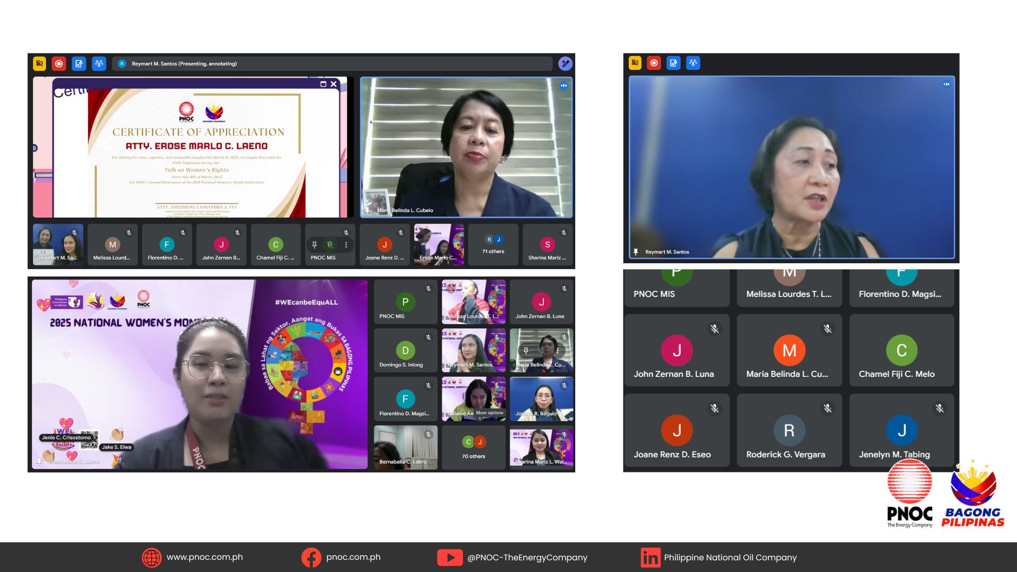Click the R avatar on the Roderick G. Vergara tile
This screenshot has width=1017, height=572.
(789, 430)
